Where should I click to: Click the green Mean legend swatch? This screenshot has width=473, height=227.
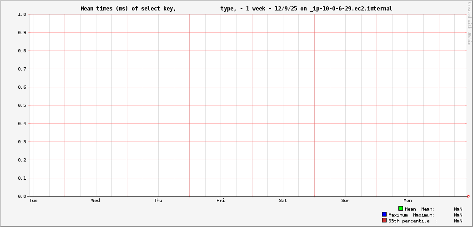(x=401, y=208)
